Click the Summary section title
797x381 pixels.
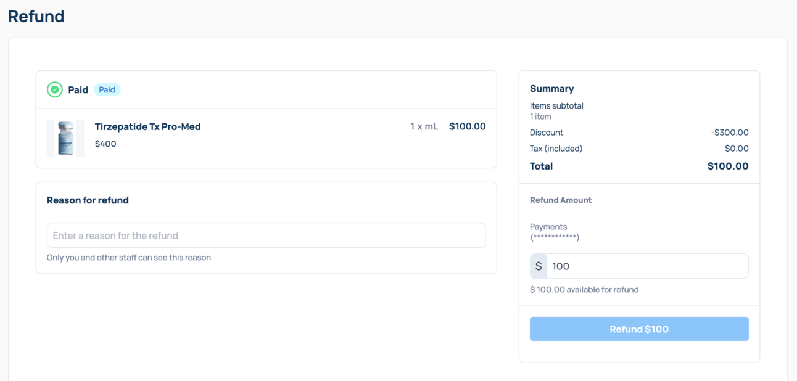point(551,89)
